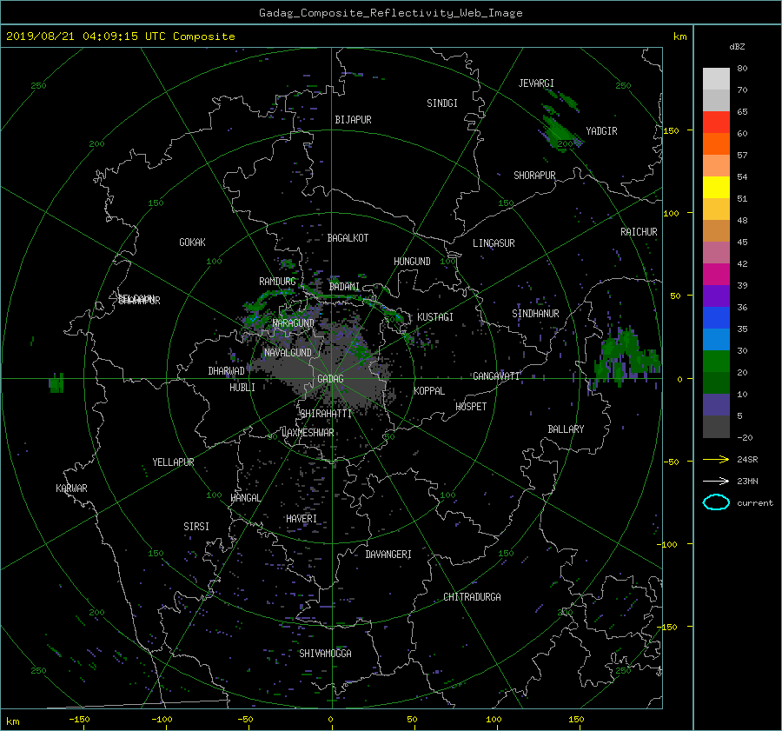The image size is (782, 731).
Task: Click the SINDGI town label
Action: point(442,103)
